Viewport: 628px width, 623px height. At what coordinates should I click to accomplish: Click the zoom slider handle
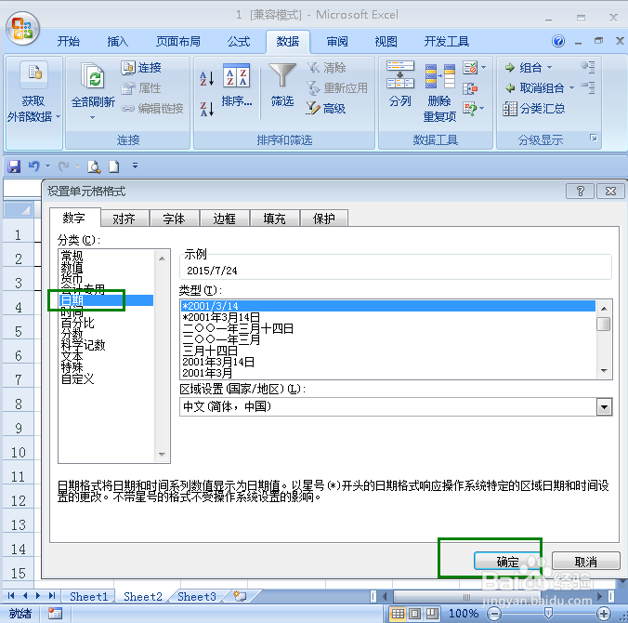(548, 613)
